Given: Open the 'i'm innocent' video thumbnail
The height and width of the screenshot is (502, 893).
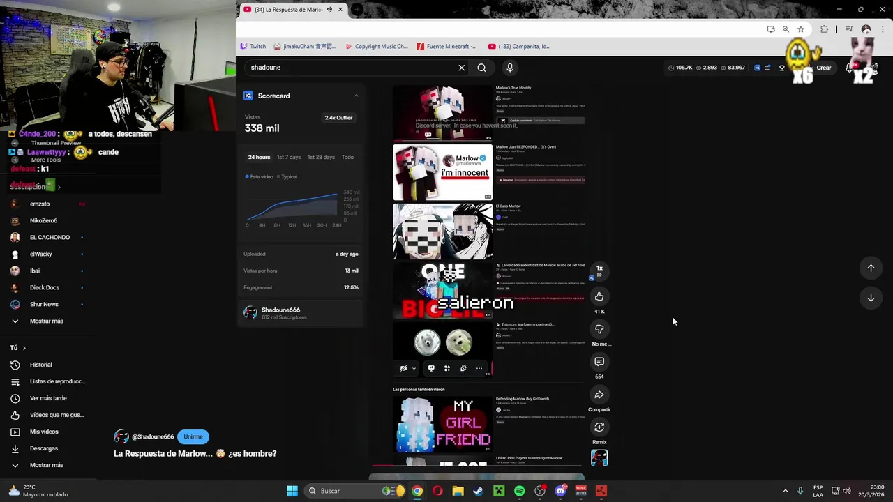Looking at the screenshot, I should point(442,172).
